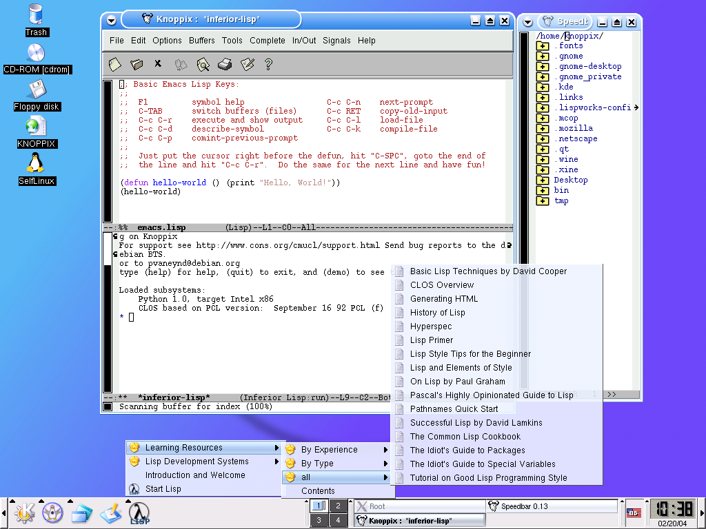Viewport: 706px width, 529px height.
Task: Expand the .gnome-desktop directory tree node
Action: pos(543,67)
